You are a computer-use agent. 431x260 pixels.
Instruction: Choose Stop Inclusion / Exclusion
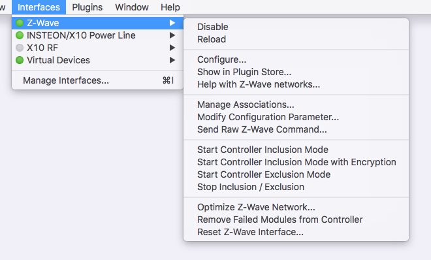click(296, 187)
